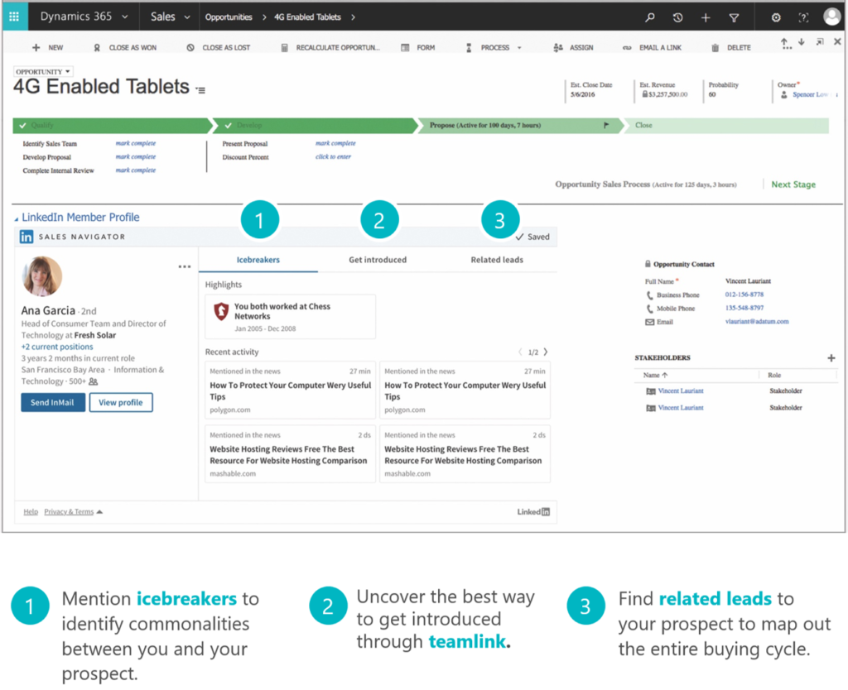This screenshot has width=848, height=690.
Task: Mark Present Proposal complete
Action: click(x=335, y=143)
